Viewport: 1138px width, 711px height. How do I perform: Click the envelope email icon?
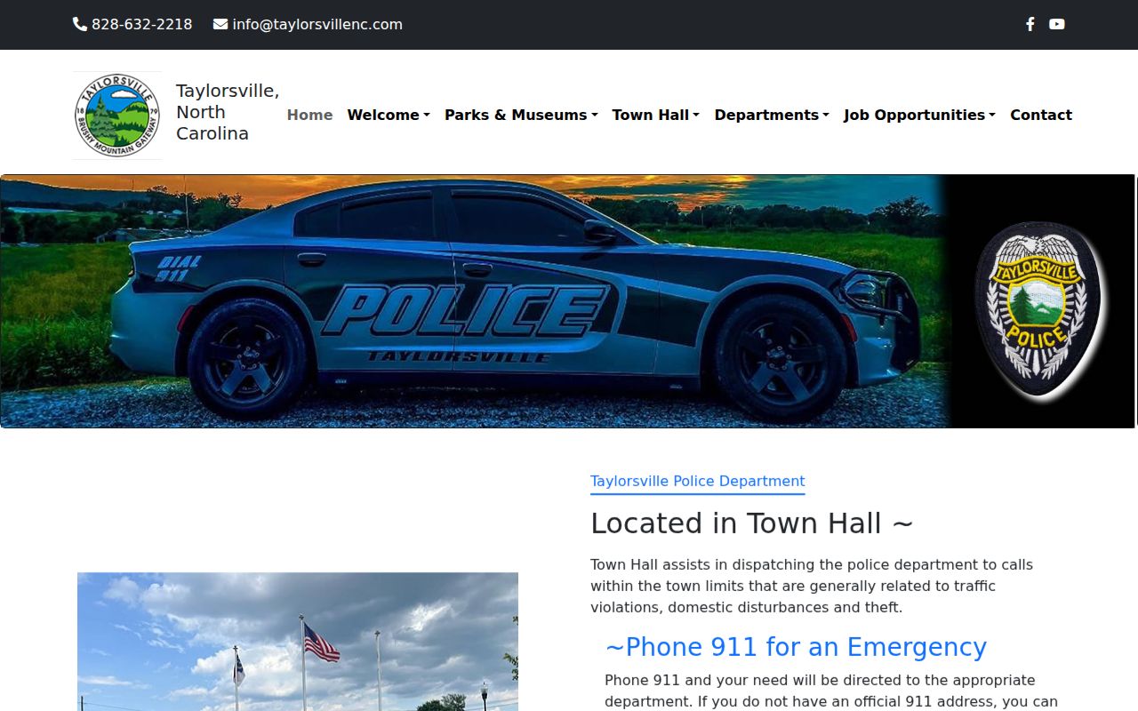click(220, 24)
